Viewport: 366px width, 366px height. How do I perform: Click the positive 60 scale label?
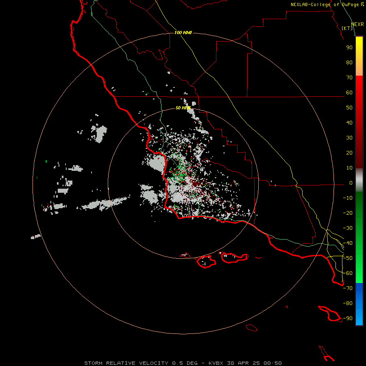pyautogui.click(x=349, y=93)
